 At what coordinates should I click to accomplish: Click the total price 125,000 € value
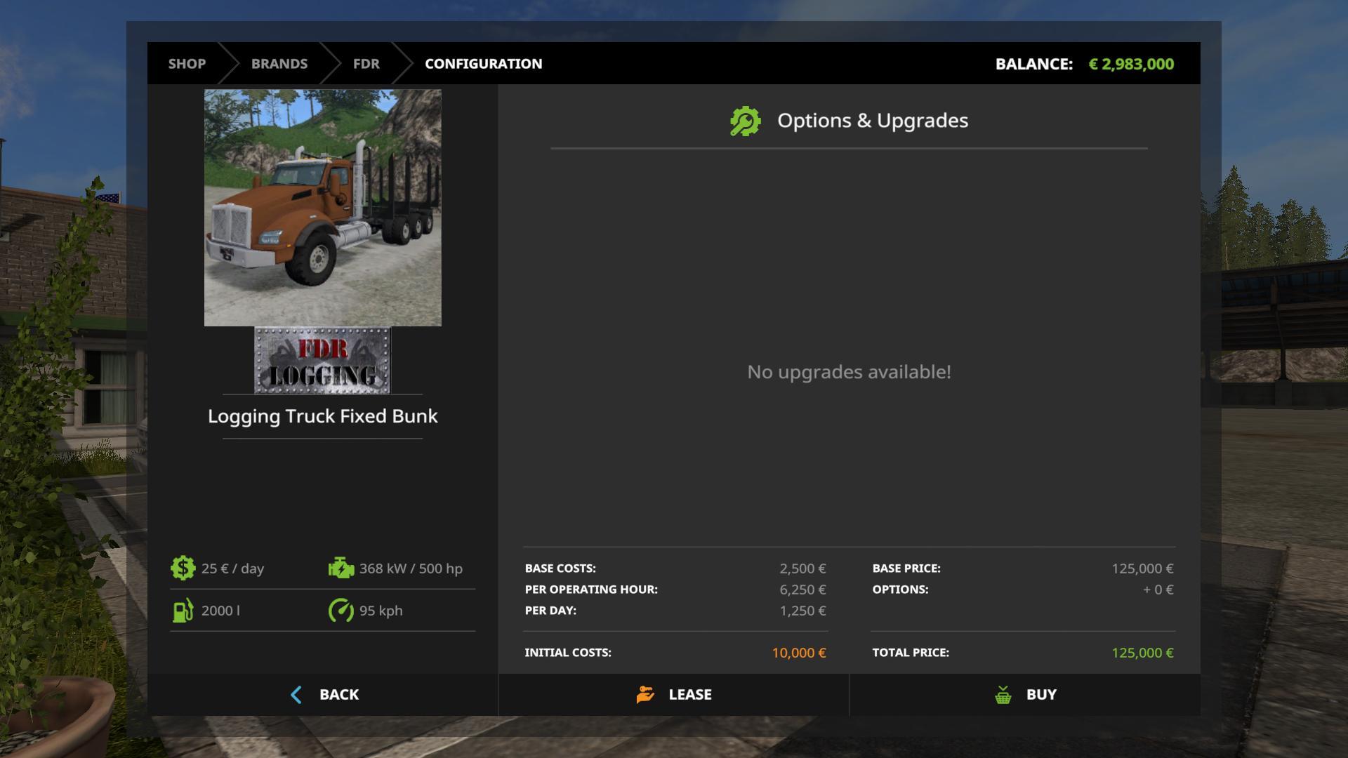tap(1142, 653)
